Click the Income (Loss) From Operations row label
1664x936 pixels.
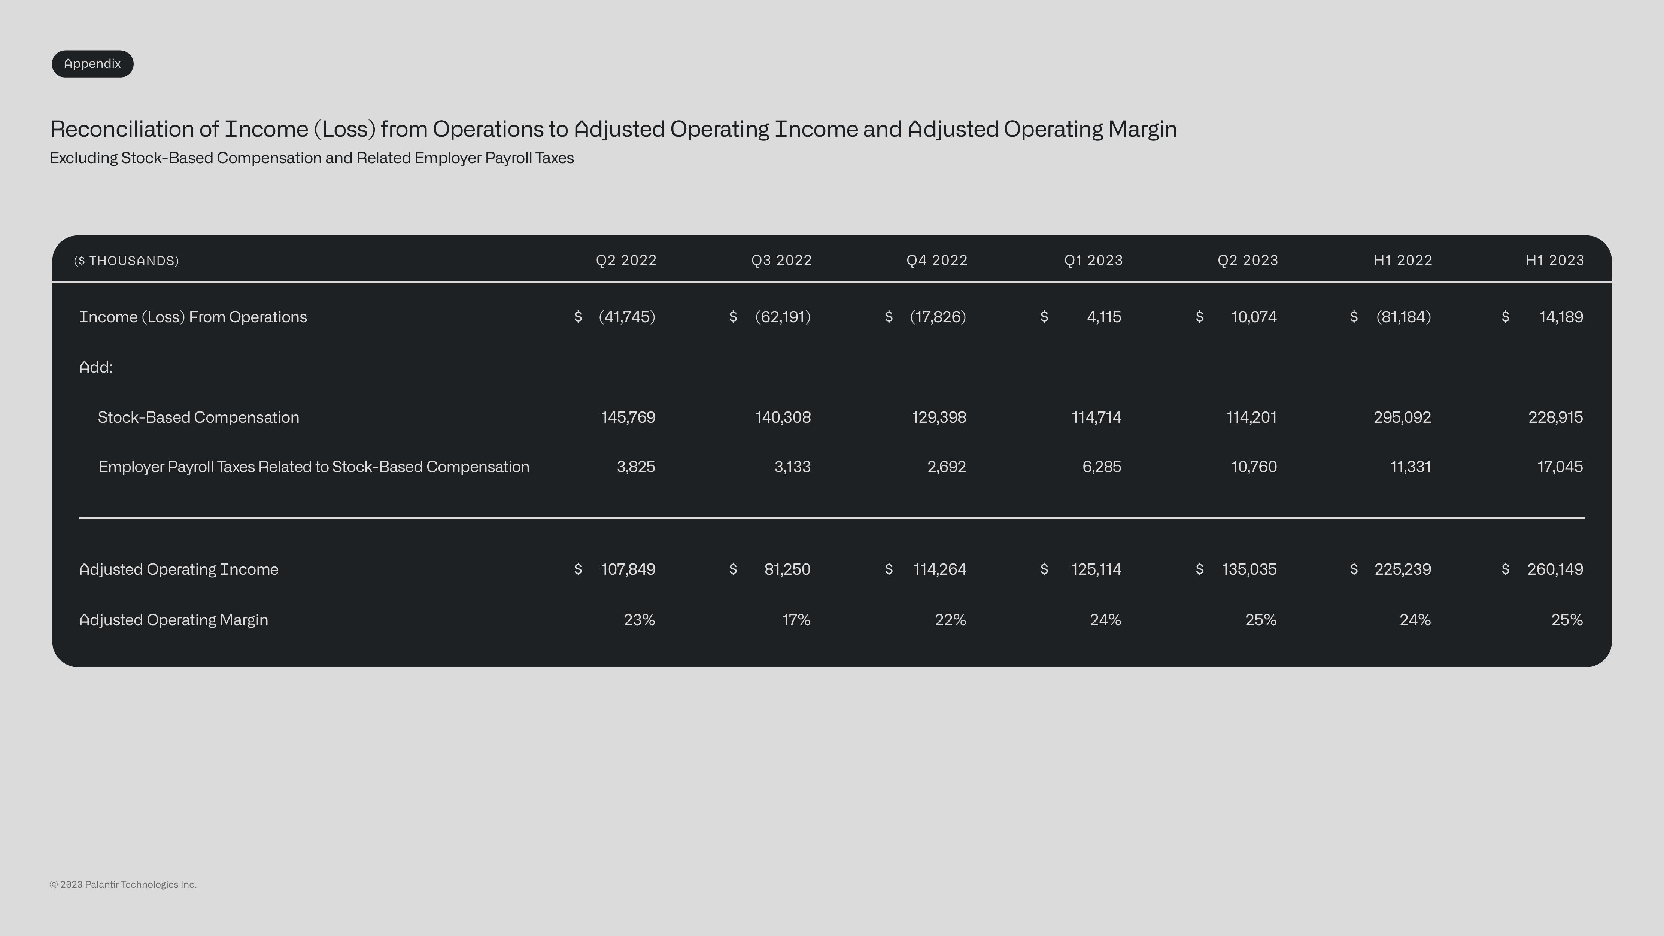click(193, 317)
